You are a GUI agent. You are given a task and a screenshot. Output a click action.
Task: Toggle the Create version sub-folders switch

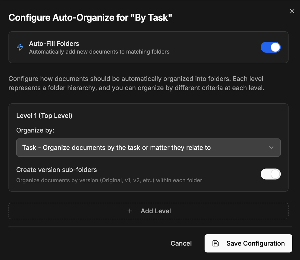point(270,174)
